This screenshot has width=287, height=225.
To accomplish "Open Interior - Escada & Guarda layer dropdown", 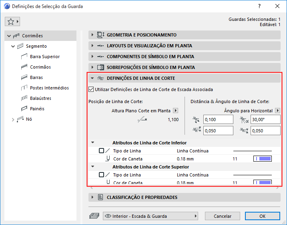I will pyautogui.click(x=151, y=216).
